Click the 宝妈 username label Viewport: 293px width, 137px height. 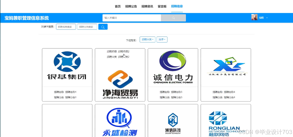coord(261,18)
